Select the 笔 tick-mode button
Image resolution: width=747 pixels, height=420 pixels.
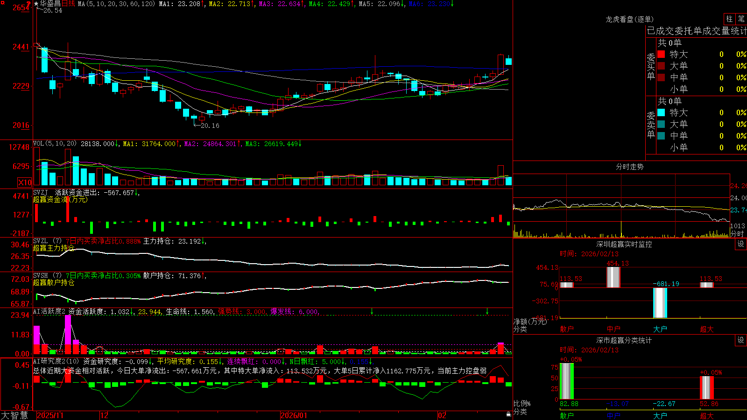741,19
